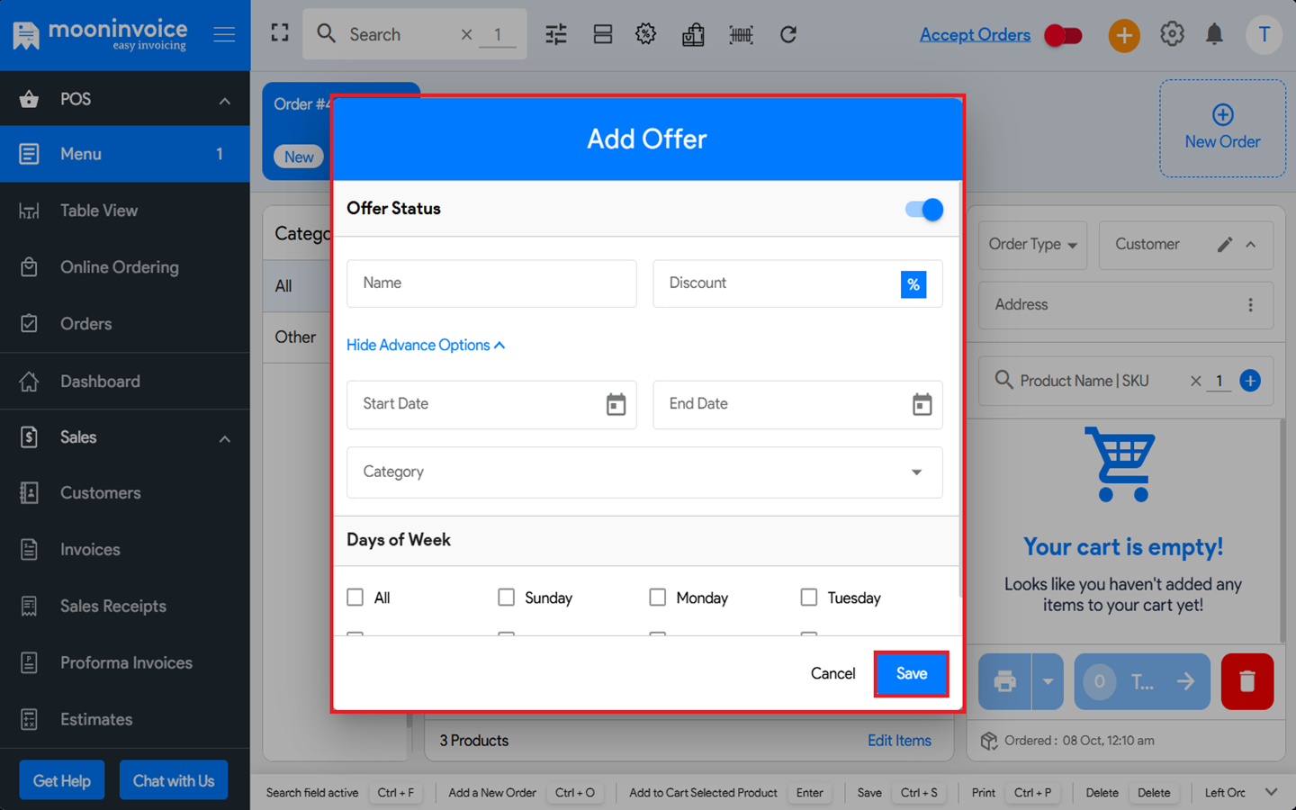The image size is (1296, 810).
Task: Turn off the Offer Status switch
Action: [924, 210]
